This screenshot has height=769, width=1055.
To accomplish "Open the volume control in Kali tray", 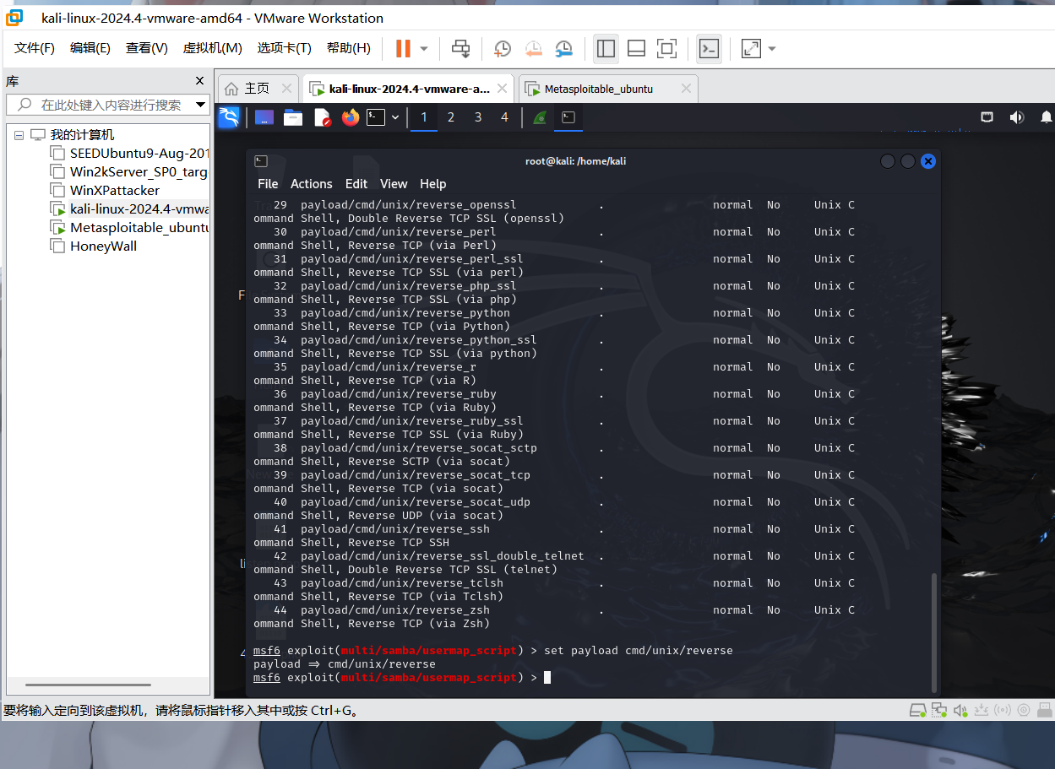I will click(x=1016, y=117).
